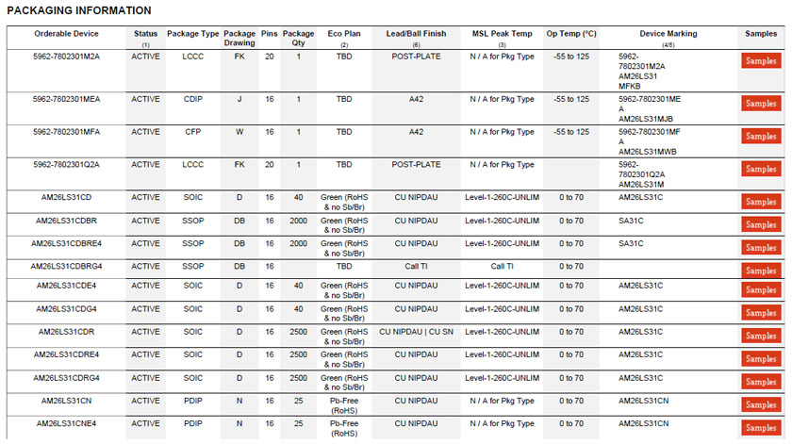This screenshot has width=792, height=444.
Task: Get samples of AM26LS31CN PDIP
Action: [761, 404]
